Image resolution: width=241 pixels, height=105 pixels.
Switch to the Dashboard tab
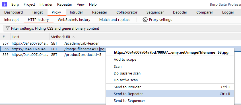pyautogui.click(x=14, y=12)
